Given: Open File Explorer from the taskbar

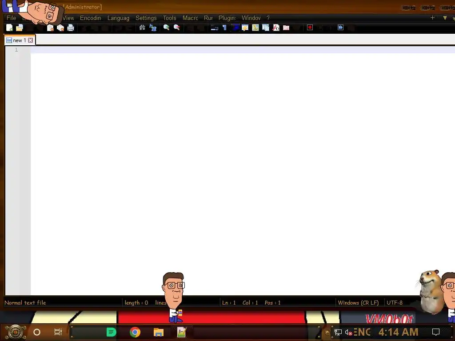Looking at the screenshot, I should click(159, 332).
